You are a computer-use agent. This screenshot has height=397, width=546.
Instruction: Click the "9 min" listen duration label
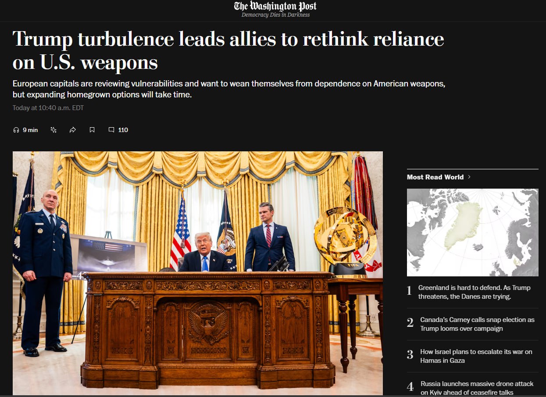pos(30,130)
